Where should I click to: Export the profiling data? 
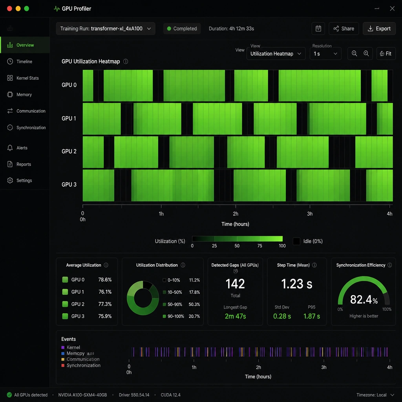tap(379, 28)
